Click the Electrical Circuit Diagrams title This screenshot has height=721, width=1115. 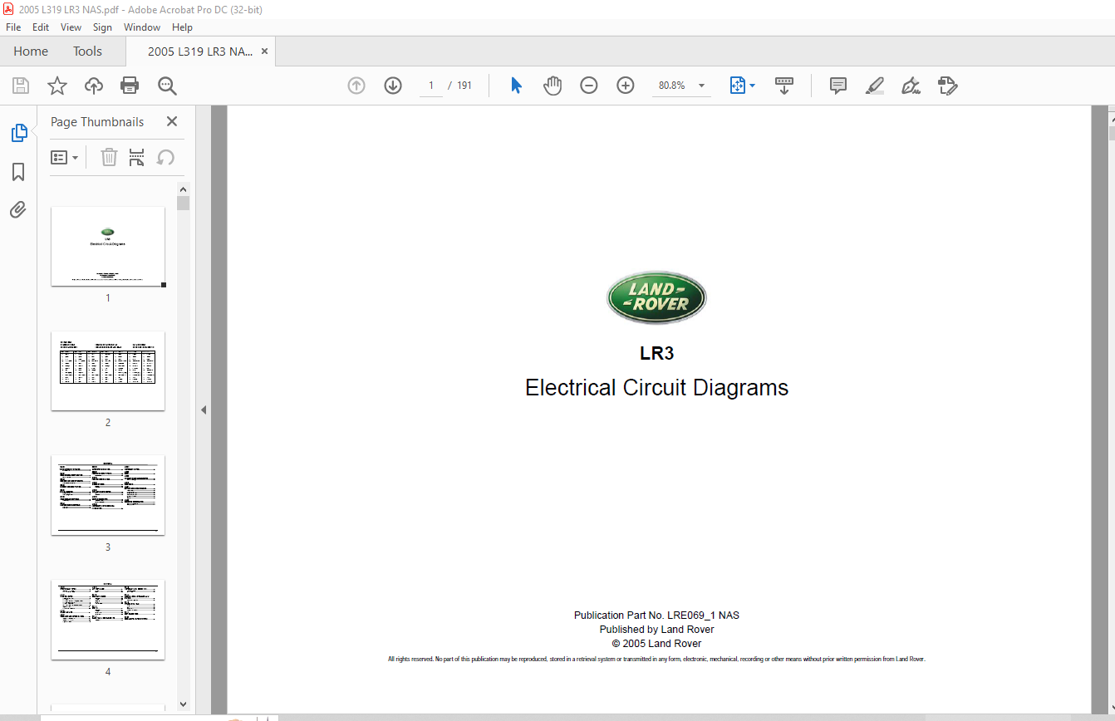pos(656,388)
